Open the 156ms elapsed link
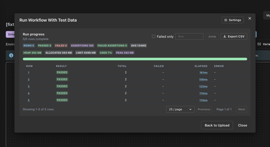This screenshot has width=270, height=147. pos(203,80)
